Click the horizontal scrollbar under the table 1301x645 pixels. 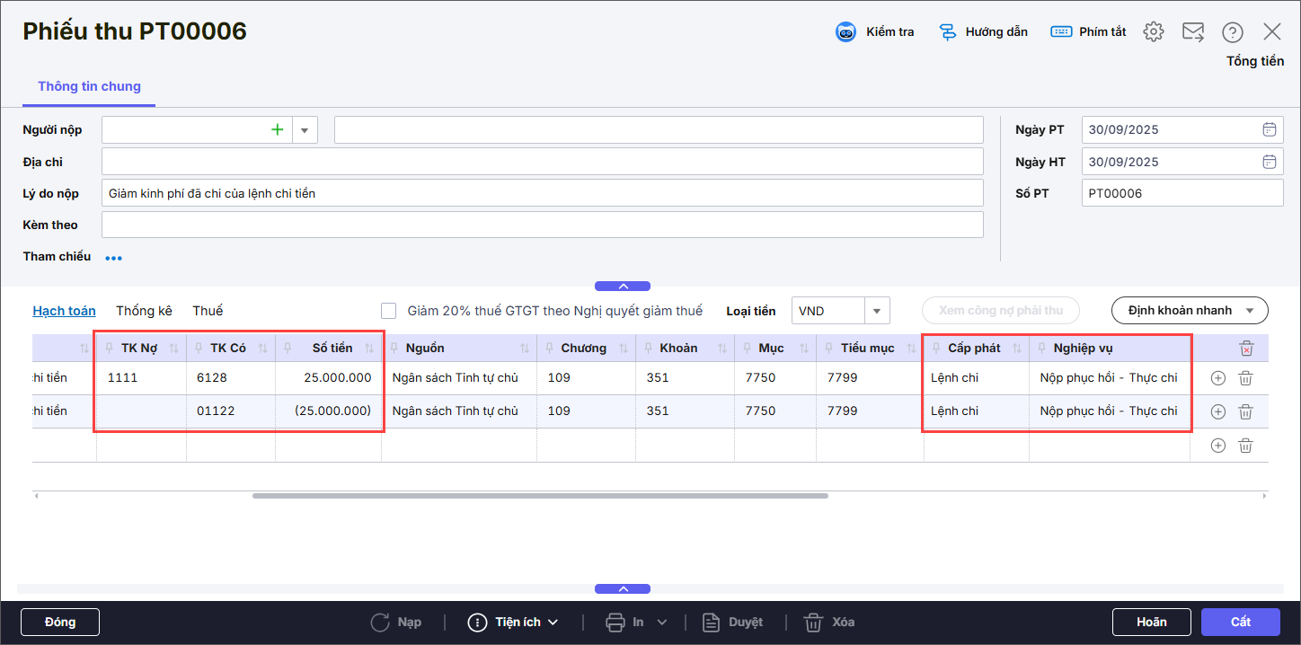click(x=539, y=495)
